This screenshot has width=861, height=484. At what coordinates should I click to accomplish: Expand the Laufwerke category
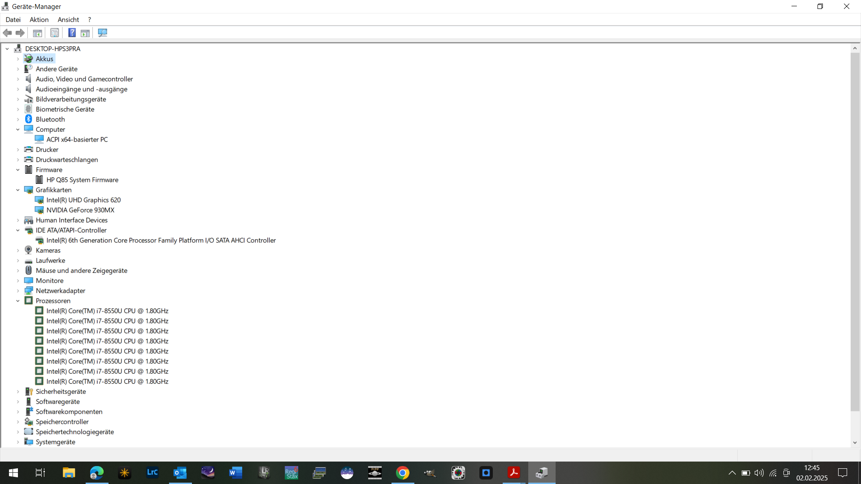click(x=18, y=260)
